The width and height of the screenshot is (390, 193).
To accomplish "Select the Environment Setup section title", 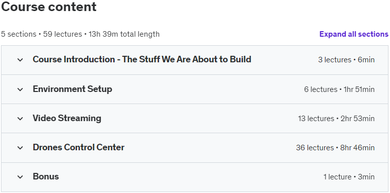I will click(72, 89).
